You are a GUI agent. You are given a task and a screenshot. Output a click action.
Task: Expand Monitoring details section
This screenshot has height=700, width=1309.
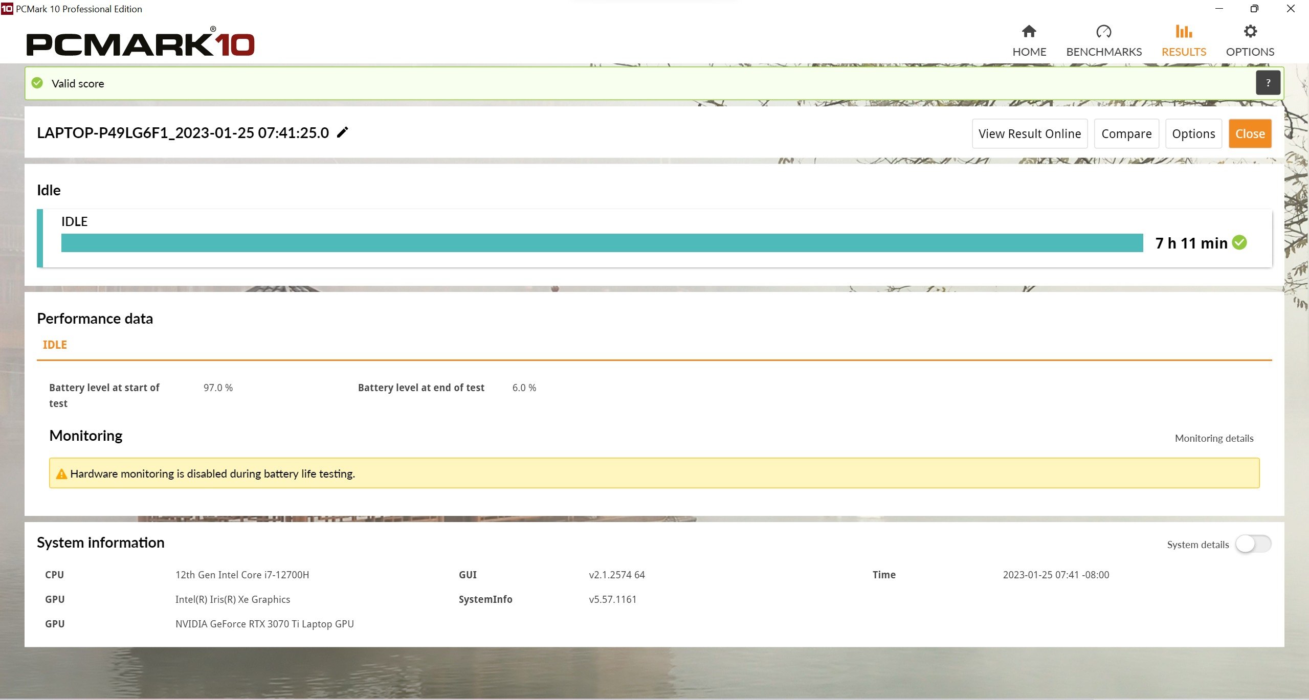coord(1214,438)
